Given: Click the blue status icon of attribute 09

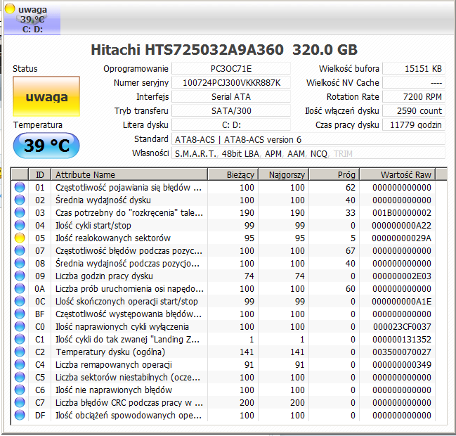Looking at the screenshot, I should click(20, 276).
